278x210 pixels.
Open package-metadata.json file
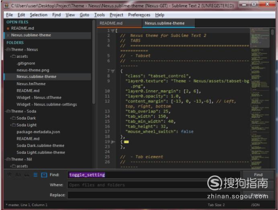[38, 132]
